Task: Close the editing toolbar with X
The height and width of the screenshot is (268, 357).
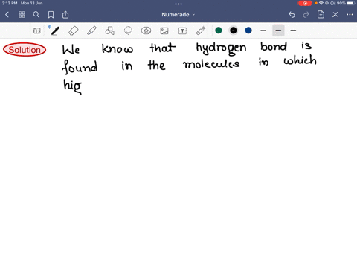Action: point(335,15)
